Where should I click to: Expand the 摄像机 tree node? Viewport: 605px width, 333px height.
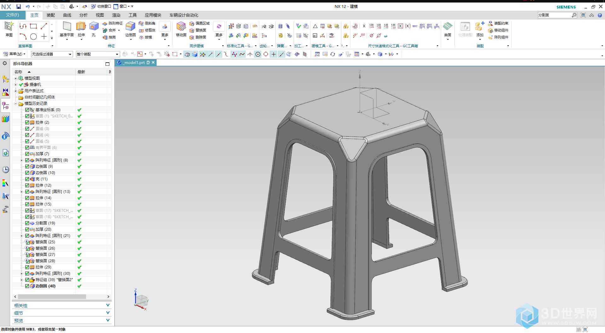15,85
